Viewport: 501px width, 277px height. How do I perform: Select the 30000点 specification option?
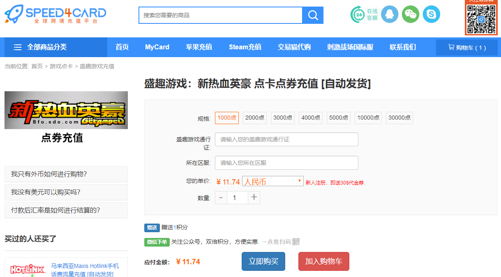pyautogui.click(x=399, y=118)
